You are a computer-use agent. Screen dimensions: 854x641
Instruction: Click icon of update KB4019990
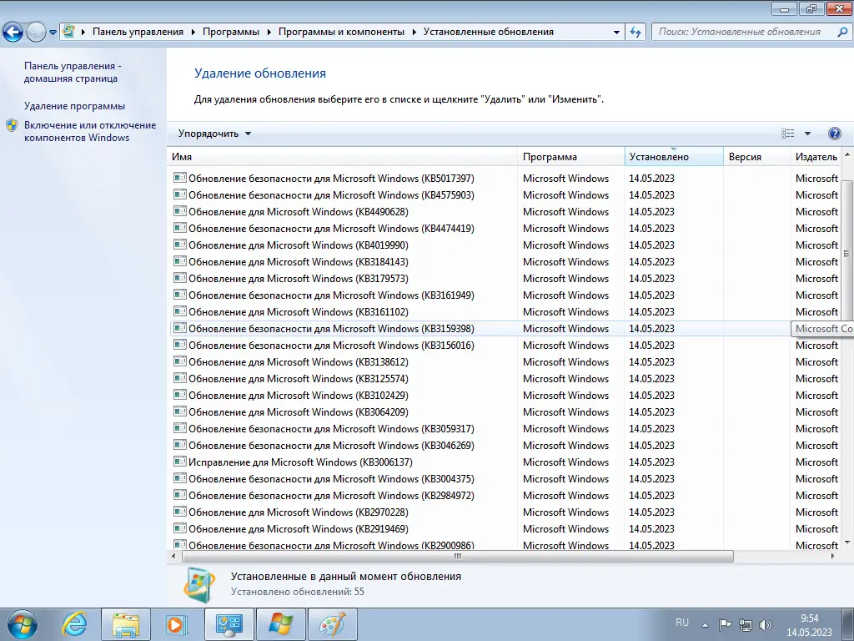click(x=180, y=245)
